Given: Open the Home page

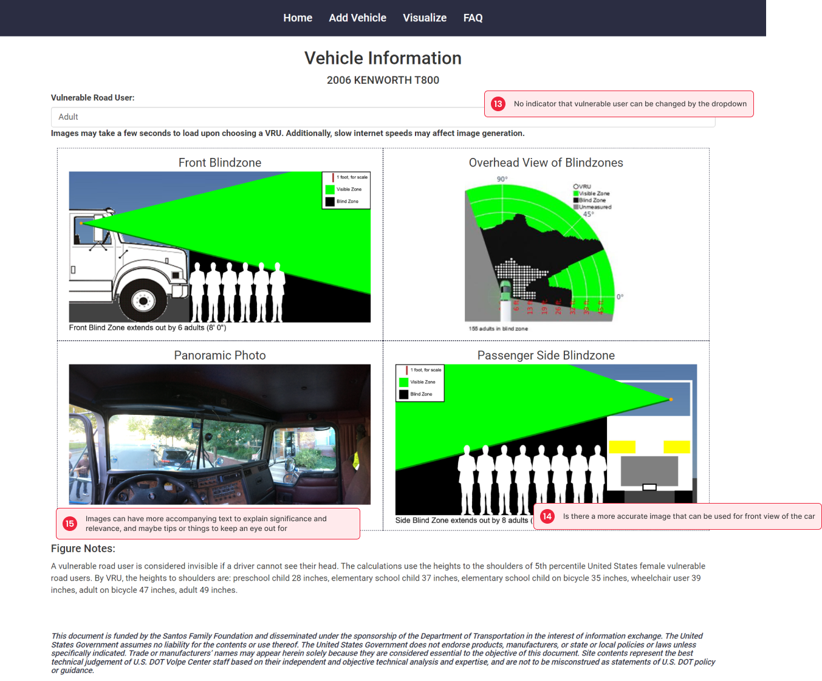Looking at the screenshot, I should [298, 18].
